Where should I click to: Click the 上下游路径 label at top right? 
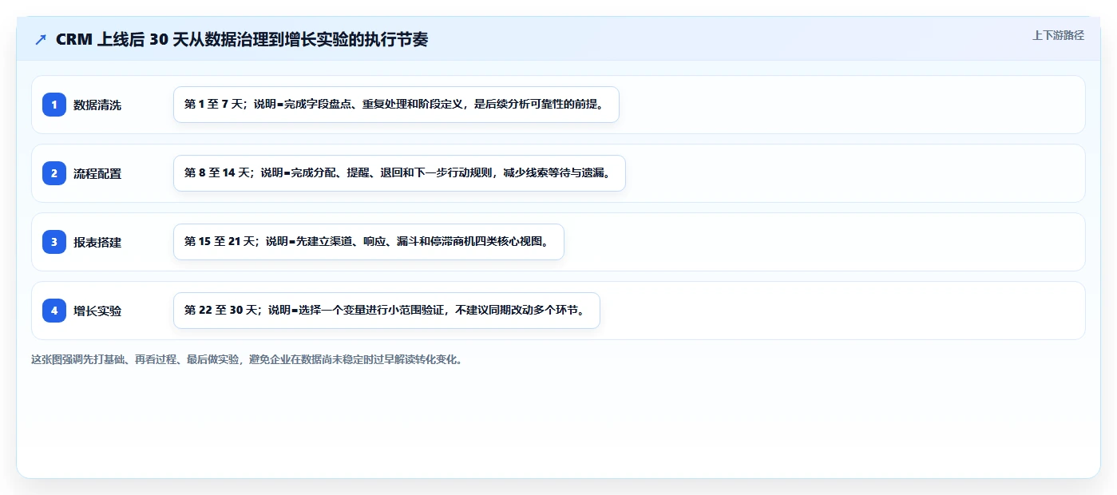coord(1058,35)
